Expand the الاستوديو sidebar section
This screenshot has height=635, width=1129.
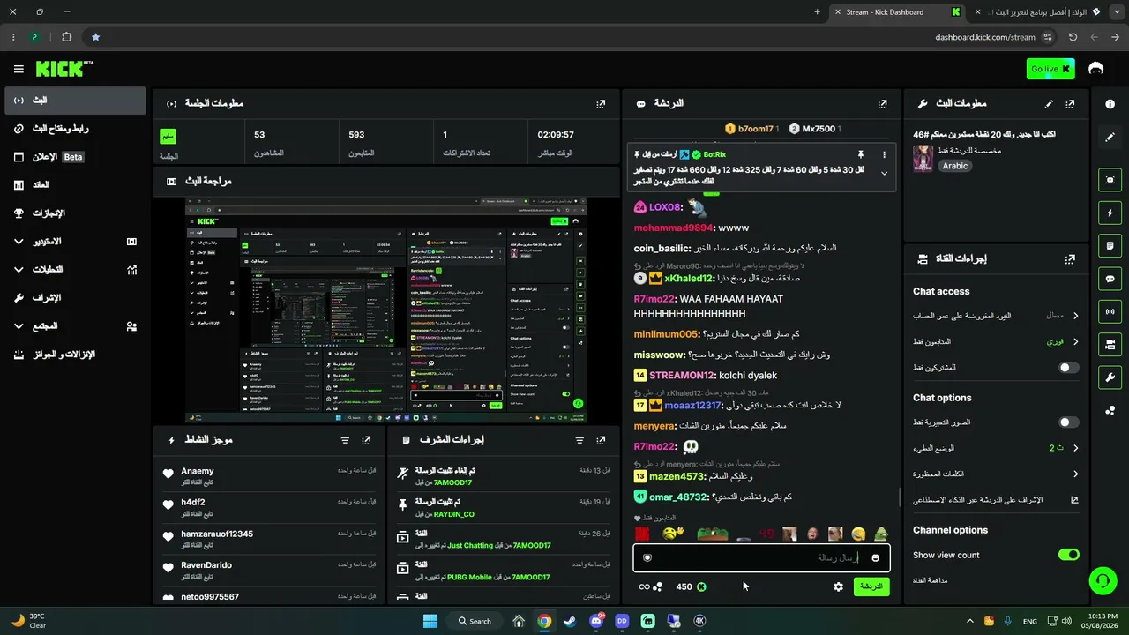(x=74, y=242)
